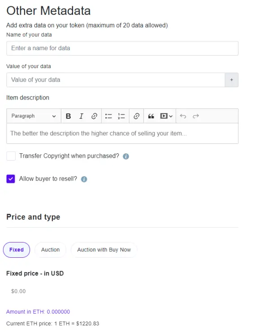Click info icon next to Transfer Copyright
This screenshot has width=264, height=333.
126,156
